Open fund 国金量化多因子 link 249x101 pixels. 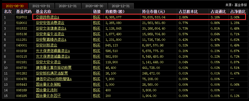48,96
